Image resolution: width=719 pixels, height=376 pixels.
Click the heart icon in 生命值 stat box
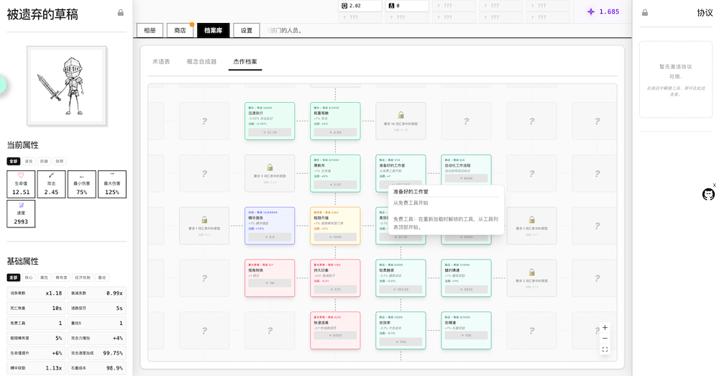pos(21,175)
